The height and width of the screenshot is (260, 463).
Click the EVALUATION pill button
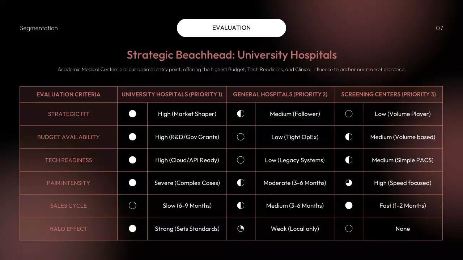[x=231, y=28]
